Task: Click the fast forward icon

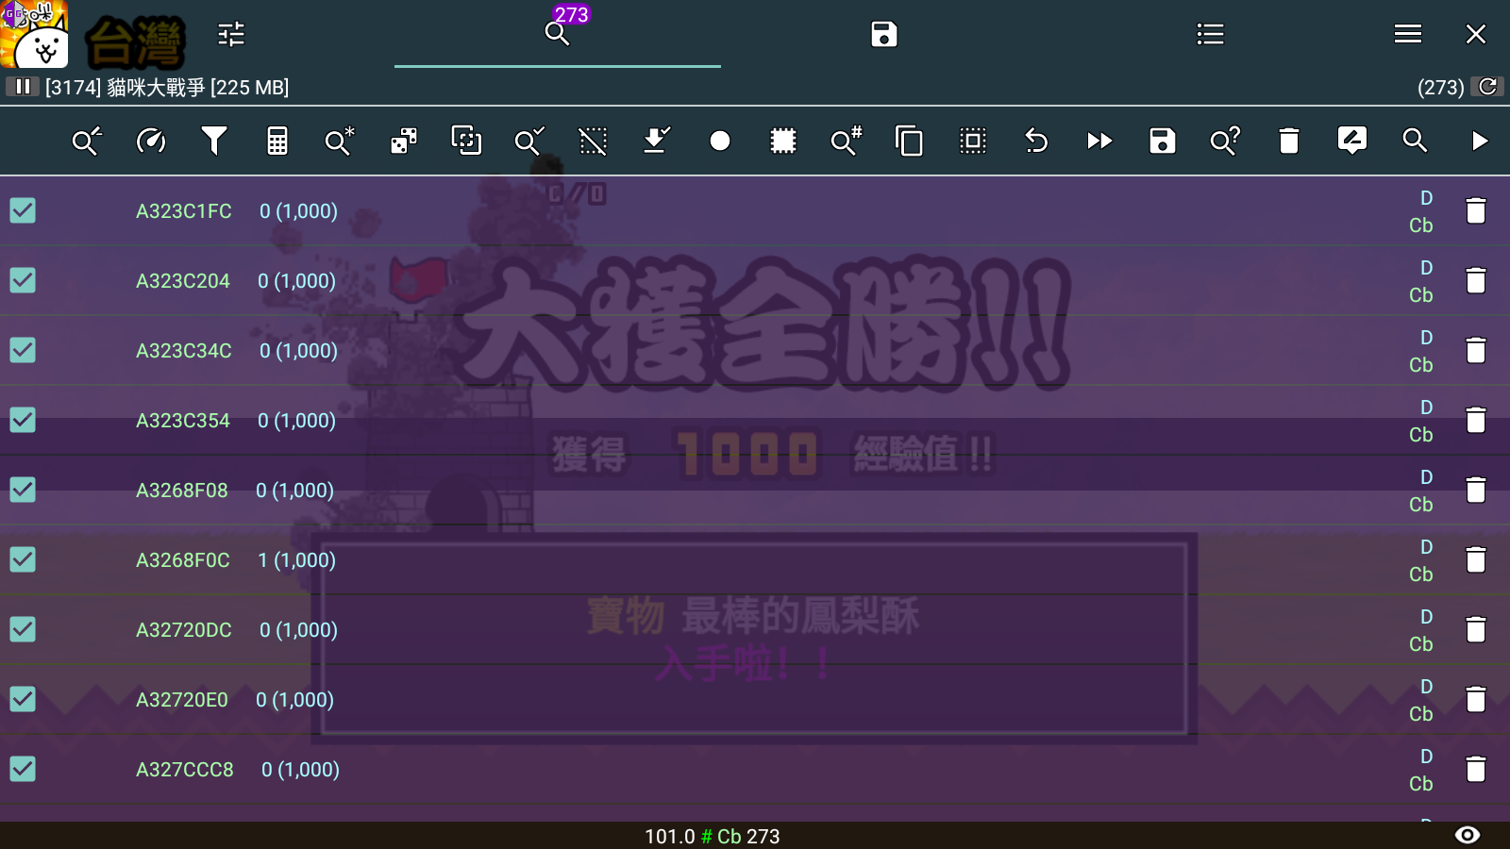Action: (x=1099, y=141)
